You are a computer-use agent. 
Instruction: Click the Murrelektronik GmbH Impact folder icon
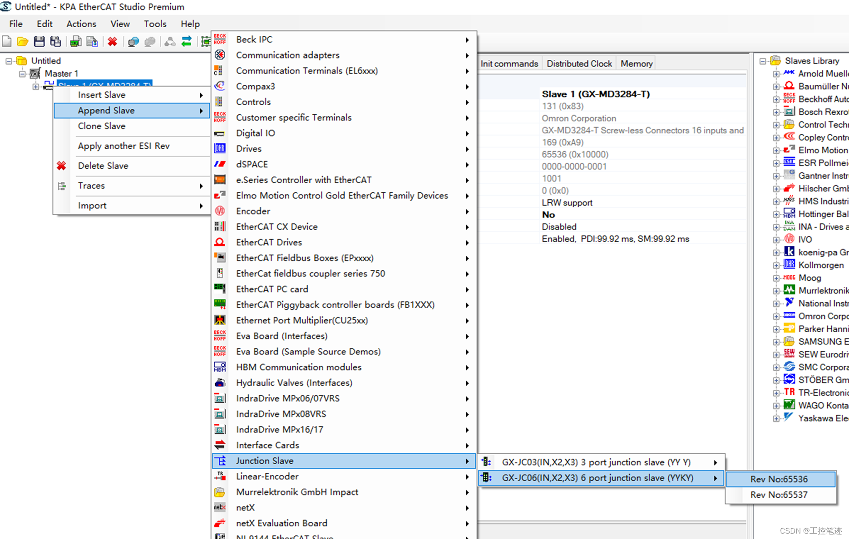(220, 492)
